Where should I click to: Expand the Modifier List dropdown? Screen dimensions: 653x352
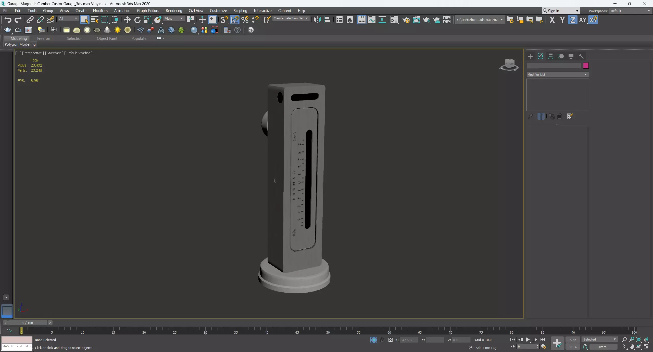[558, 74]
